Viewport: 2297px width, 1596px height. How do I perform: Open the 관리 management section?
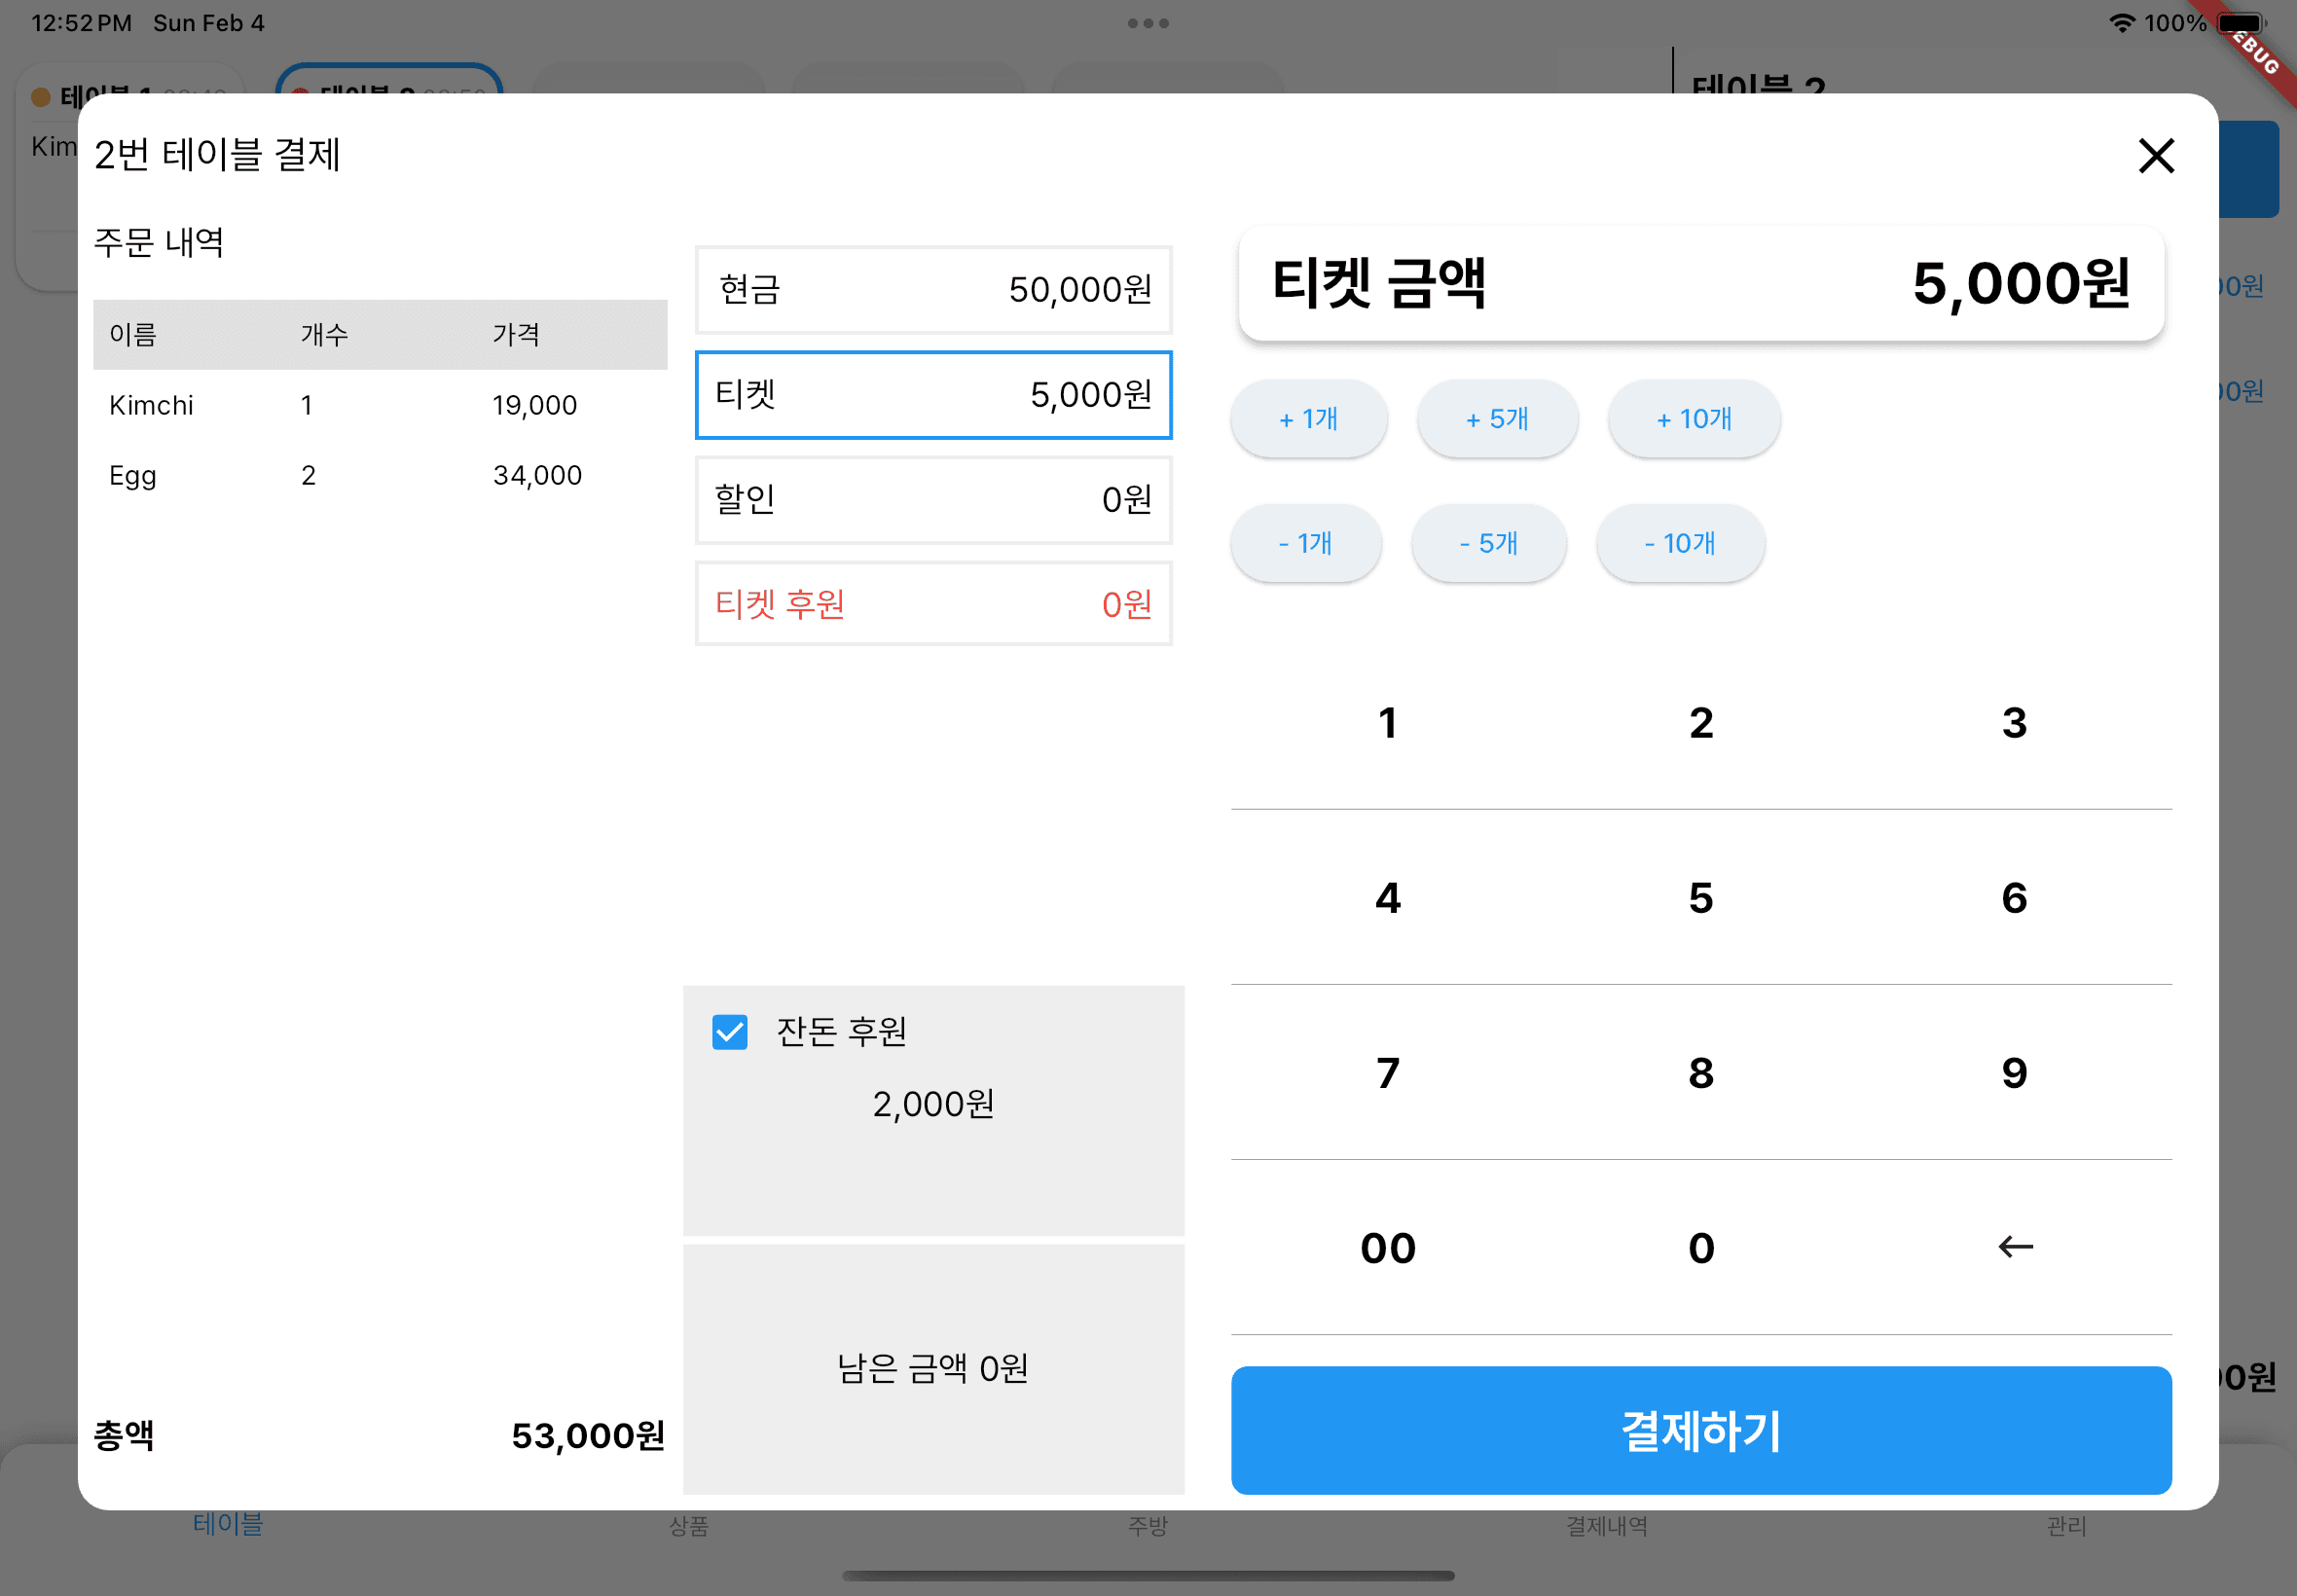coord(2064,1527)
